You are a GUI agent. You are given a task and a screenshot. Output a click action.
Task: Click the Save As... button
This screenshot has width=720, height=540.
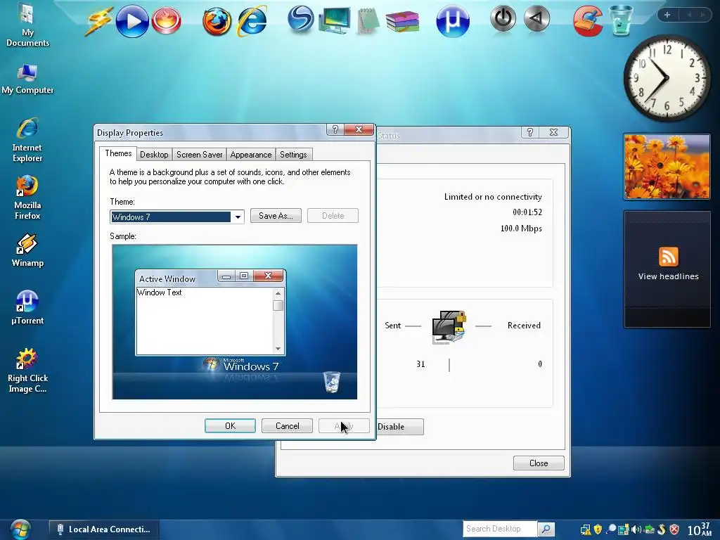coord(276,216)
